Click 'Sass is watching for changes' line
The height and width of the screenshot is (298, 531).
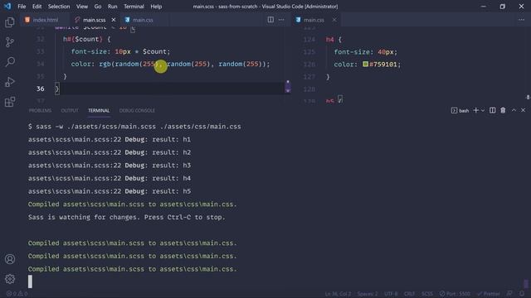[127, 217]
